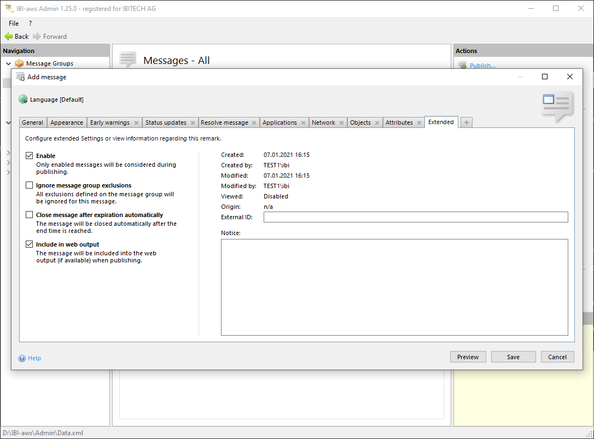Click the globe Language [Default] icon

(23, 99)
